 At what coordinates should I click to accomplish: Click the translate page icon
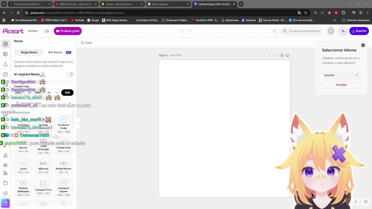click(x=299, y=13)
